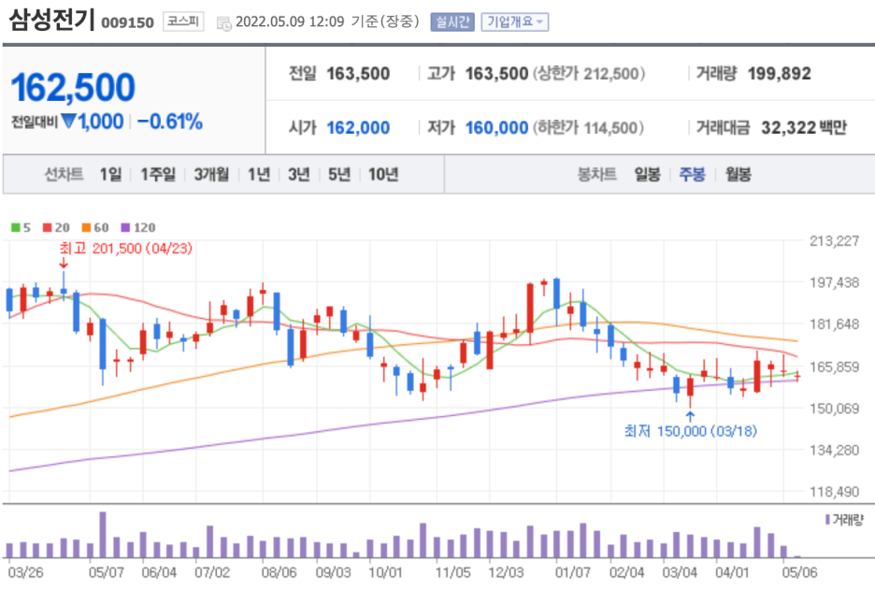Click the -0.61% change value

coord(169,122)
